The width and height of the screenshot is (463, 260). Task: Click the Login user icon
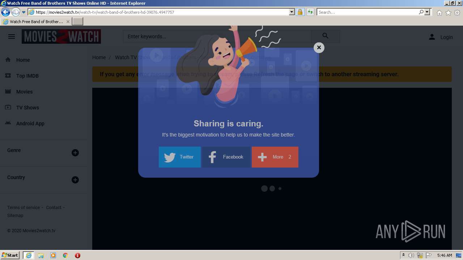tap(432, 37)
